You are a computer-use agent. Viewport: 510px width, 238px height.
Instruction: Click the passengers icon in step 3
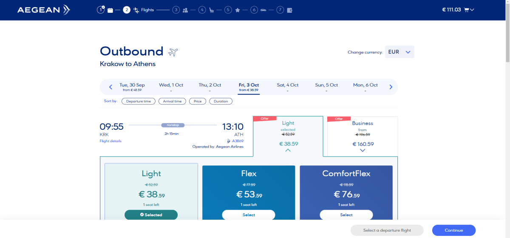[185, 10]
